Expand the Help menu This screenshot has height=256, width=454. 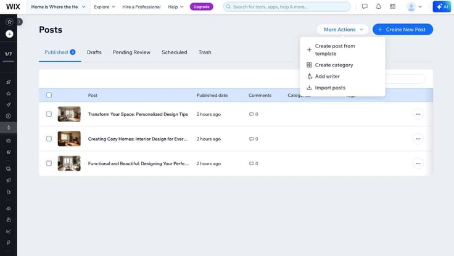tap(175, 7)
